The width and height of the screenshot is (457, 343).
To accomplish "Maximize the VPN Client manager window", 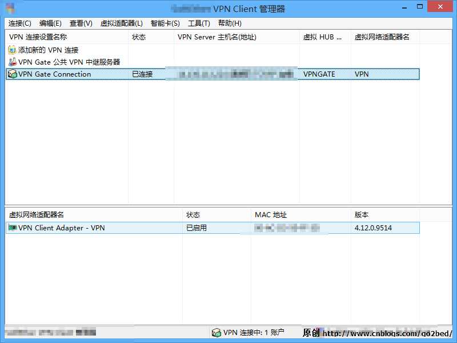I will pyautogui.click(x=420, y=7).
